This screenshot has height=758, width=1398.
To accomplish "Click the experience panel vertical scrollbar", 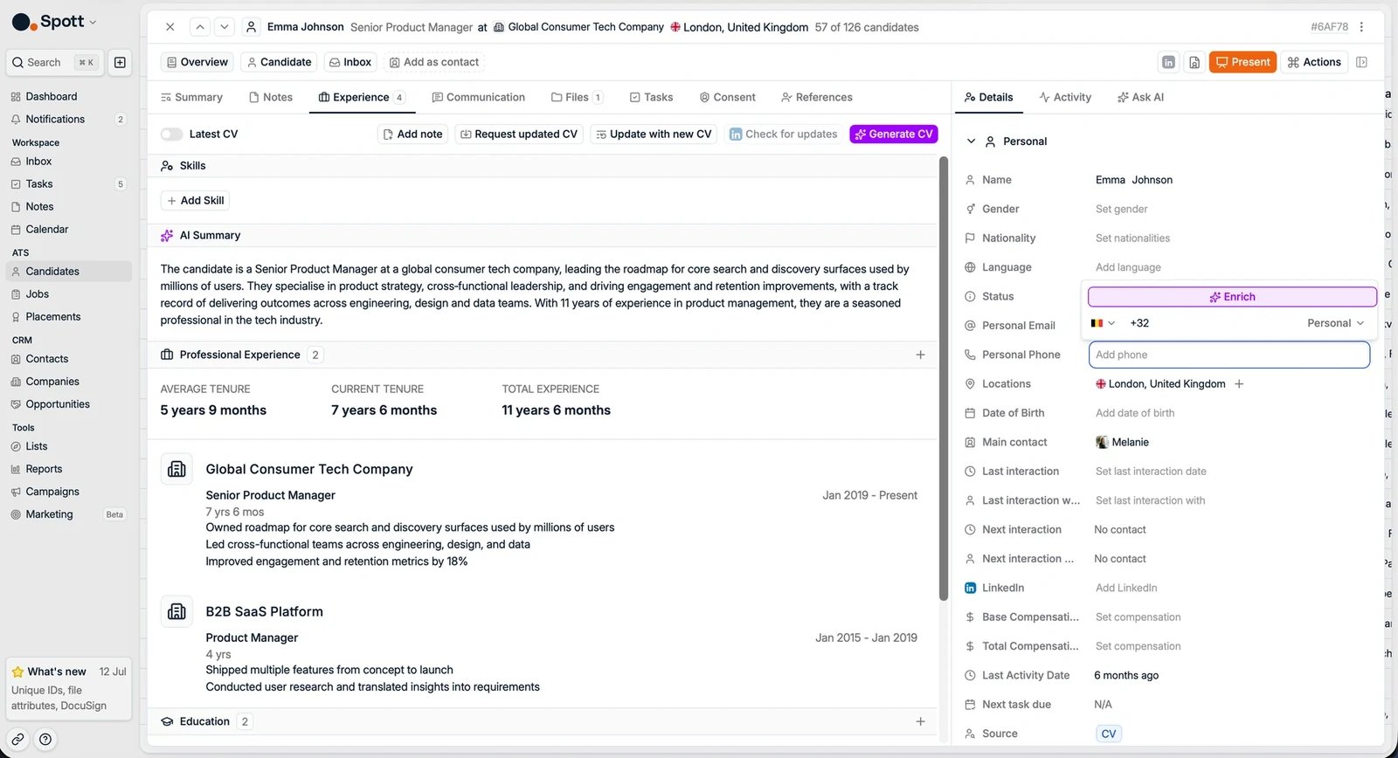I will pyautogui.click(x=944, y=378).
